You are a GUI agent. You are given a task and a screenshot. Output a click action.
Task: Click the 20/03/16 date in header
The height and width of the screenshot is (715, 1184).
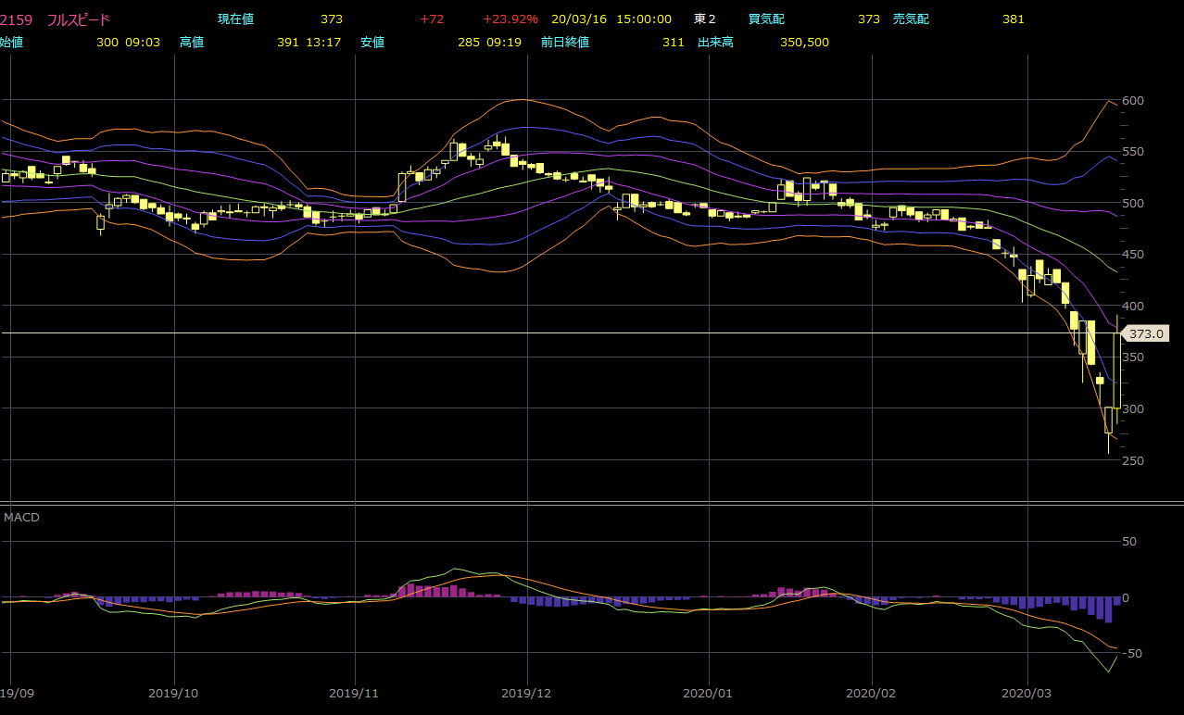pos(576,19)
